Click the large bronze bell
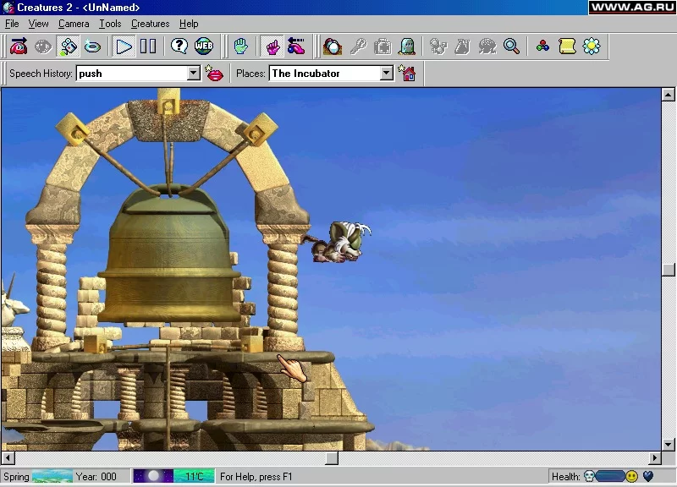 pos(169,254)
